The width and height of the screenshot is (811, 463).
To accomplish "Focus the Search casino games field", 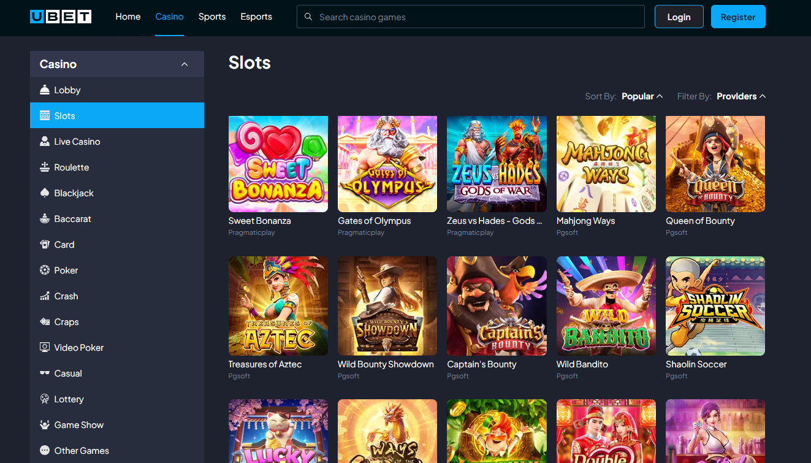I will point(471,17).
